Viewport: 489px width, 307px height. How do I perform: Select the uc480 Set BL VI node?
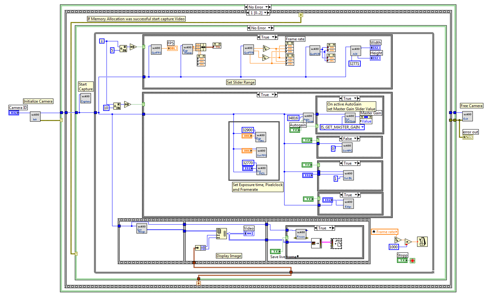point(348,175)
